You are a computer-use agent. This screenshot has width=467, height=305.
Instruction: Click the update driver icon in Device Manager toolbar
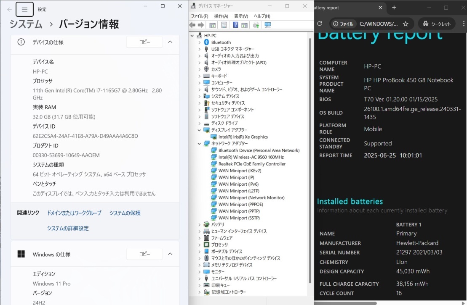coord(256,25)
